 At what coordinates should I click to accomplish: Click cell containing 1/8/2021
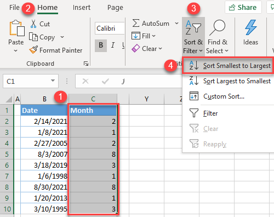(x=44, y=132)
